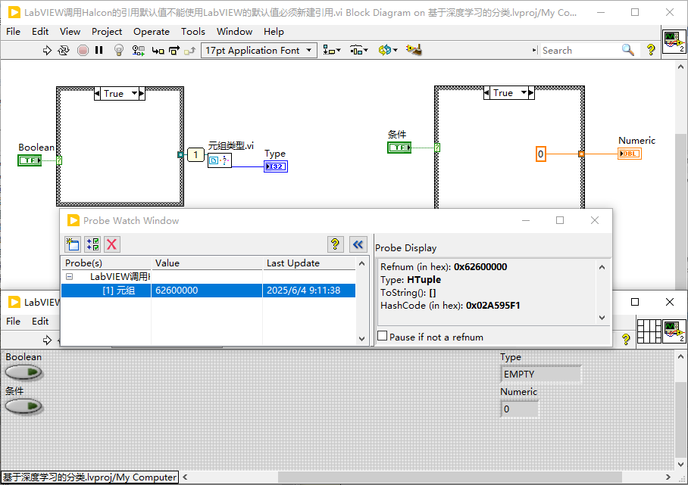Click the Numeric indicator on front panel

520,409
